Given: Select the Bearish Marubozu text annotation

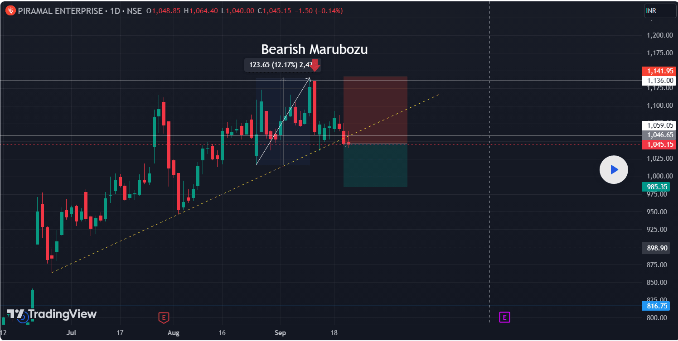Looking at the screenshot, I should tap(314, 49).
